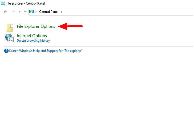The width and height of the screenshot is (194, 117).
Task: Click the Control Panel icon in address bar
Action: [x=31, y=12]
